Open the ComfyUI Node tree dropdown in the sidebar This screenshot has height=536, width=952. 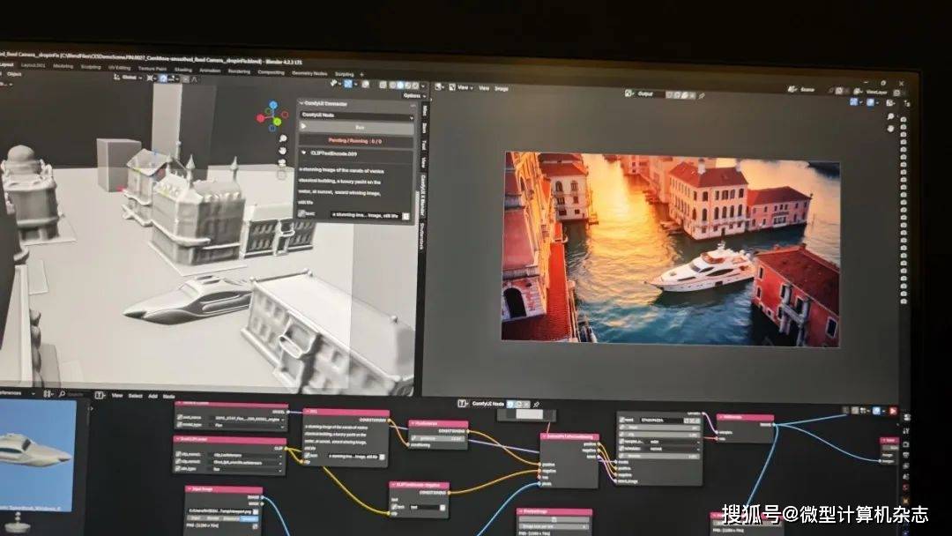tap(357, 115)
